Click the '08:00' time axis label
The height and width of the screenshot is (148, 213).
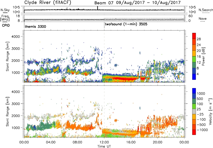tap(77, 142)
